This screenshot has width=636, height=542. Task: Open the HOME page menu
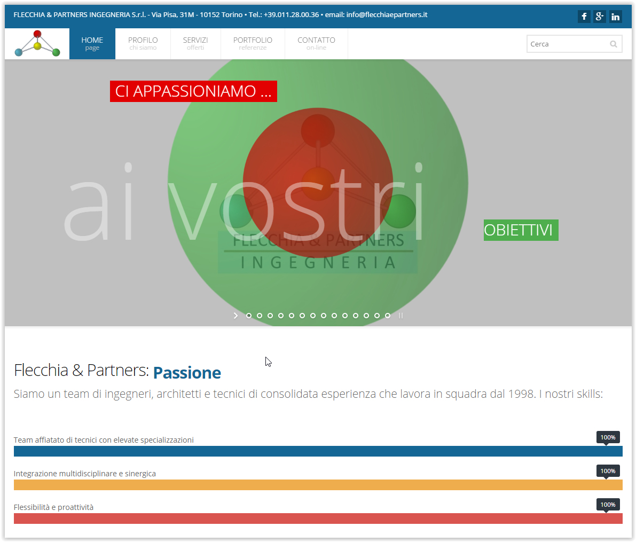(x=92, y=44)
